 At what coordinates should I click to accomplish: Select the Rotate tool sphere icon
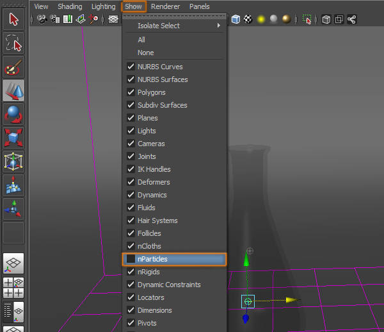[13, 115]
